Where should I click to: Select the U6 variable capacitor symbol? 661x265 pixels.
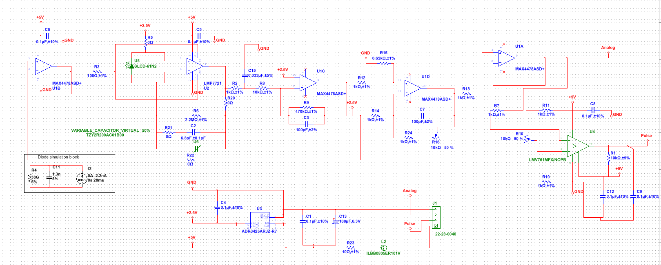(196, 148)
